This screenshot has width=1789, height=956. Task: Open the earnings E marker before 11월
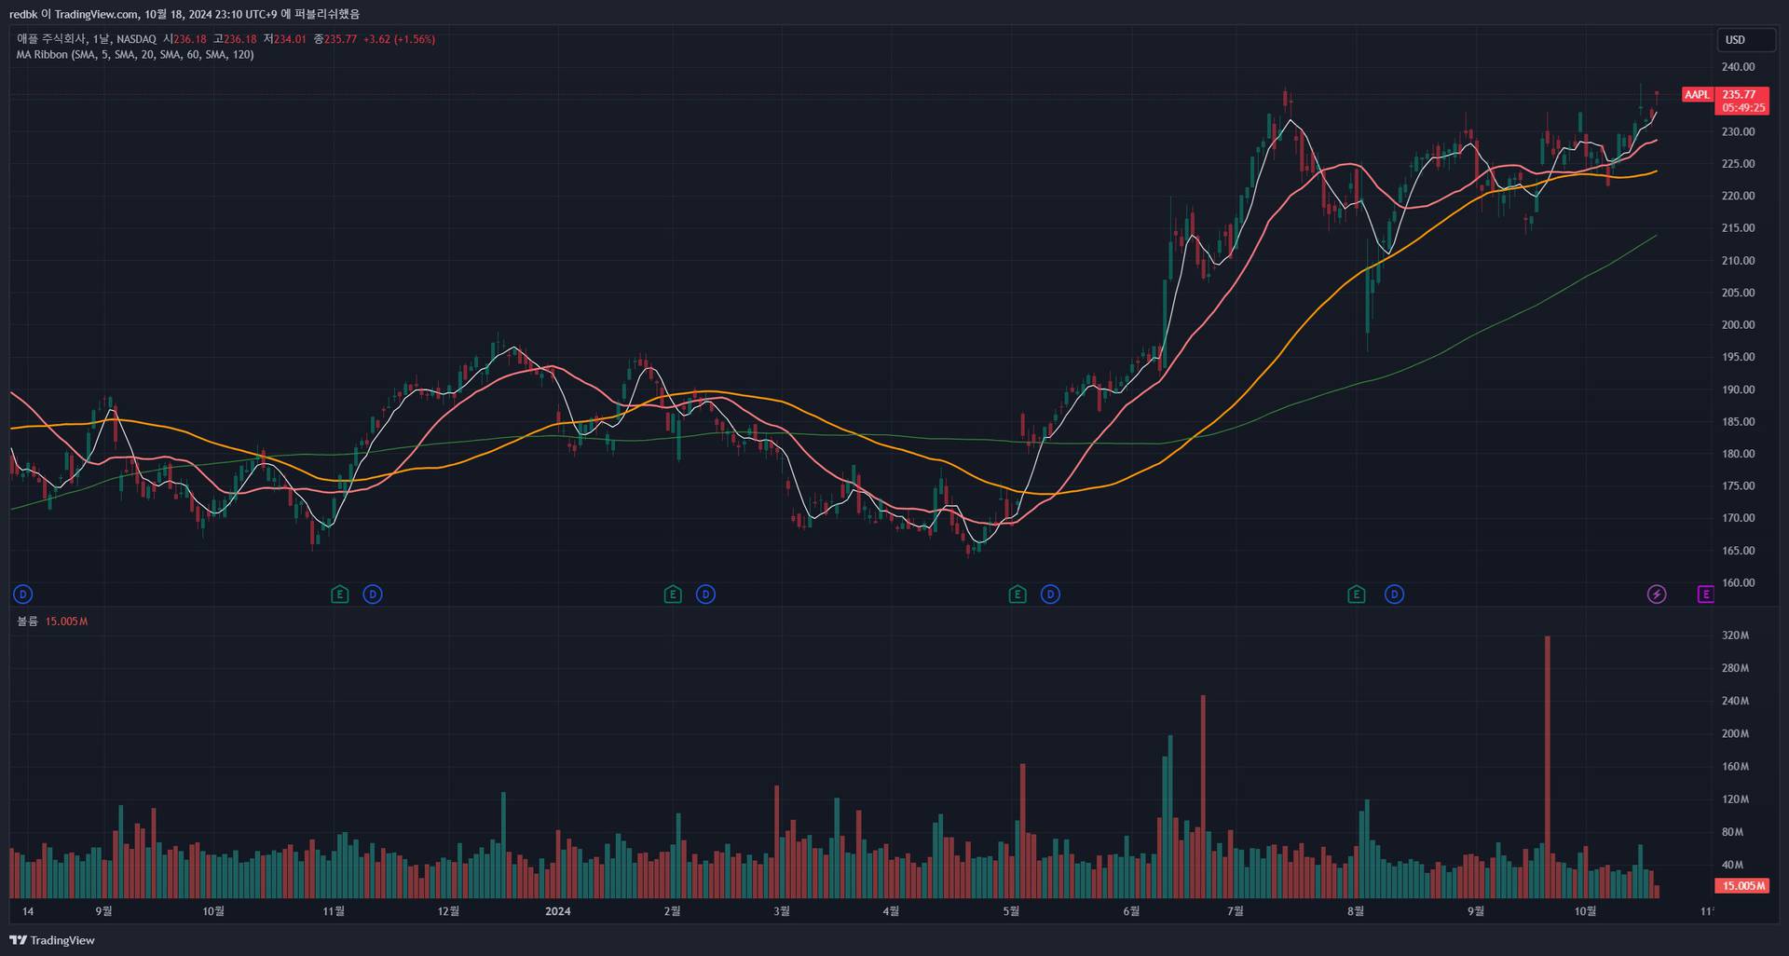pos(340,594)
